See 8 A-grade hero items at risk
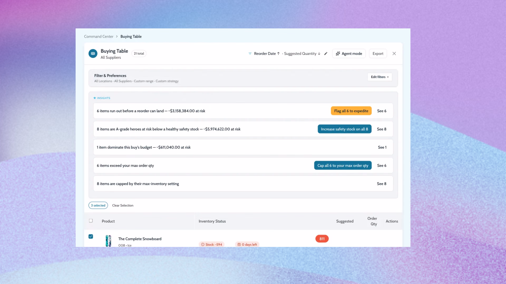 pos(382,129)
